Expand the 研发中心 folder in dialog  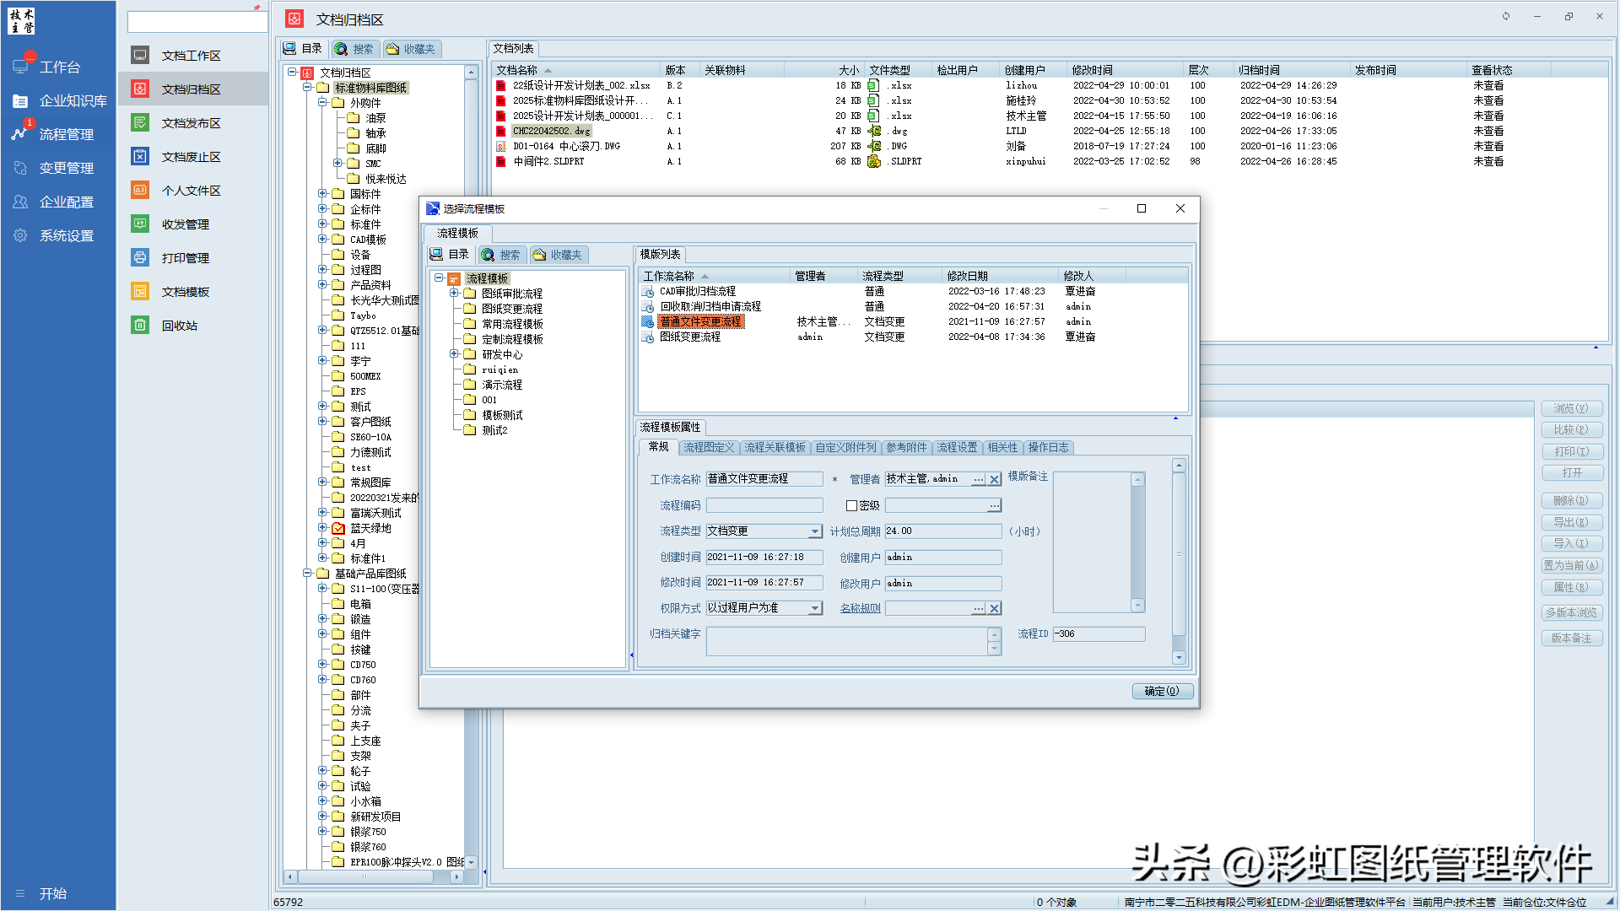pos(454,354)
